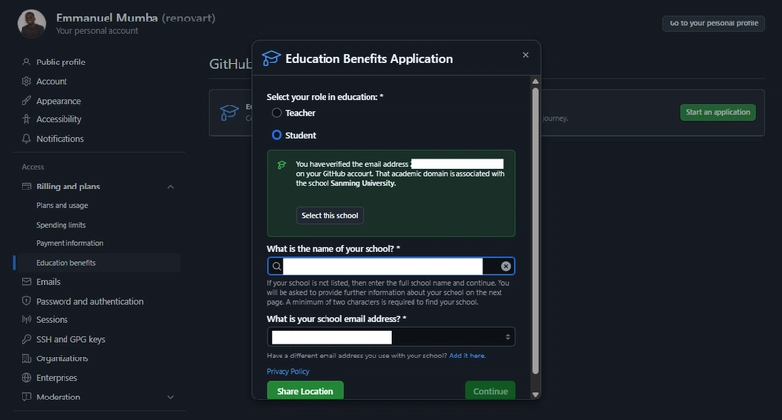The width and height of the screenshot is (782, 420).
Task: Click the mortarboard icon in verified email notice
Action: coord(282,165)
